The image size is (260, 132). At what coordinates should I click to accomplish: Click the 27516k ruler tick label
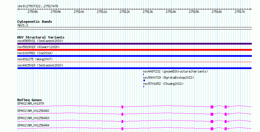click(x=217, y=12)
